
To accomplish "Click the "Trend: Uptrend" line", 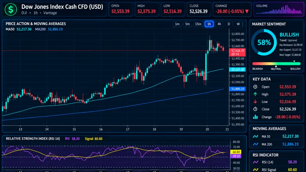I will tap(288, 40).
